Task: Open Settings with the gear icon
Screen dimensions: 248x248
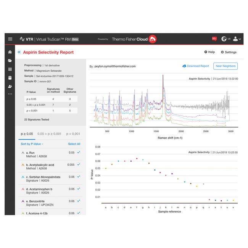Action: 229,52
